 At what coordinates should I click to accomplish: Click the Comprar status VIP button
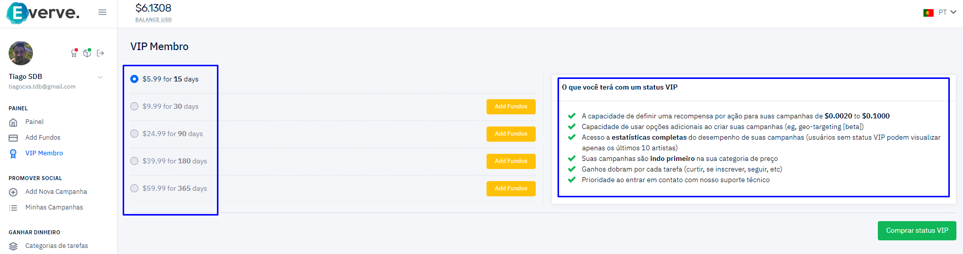pyautogui.click(x=917, y=231)
